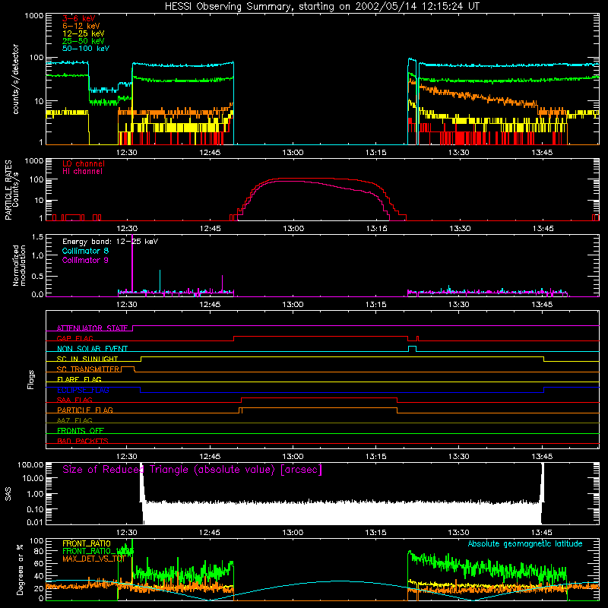Image resolution: width=608 pixels, height=608 pixels.
Task: Click the "PARTICLE RATES" axis label
Action: tap(8, 190)
